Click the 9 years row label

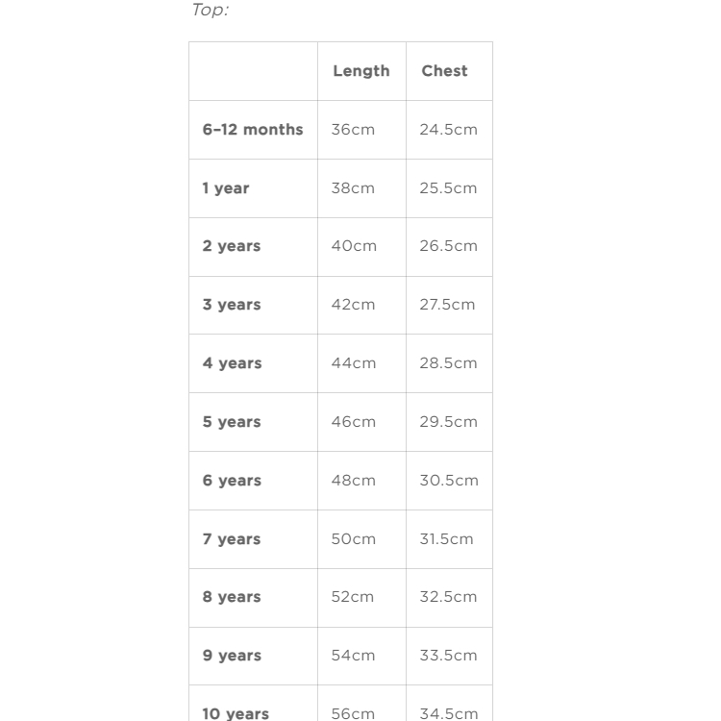(x=232, y=656)
